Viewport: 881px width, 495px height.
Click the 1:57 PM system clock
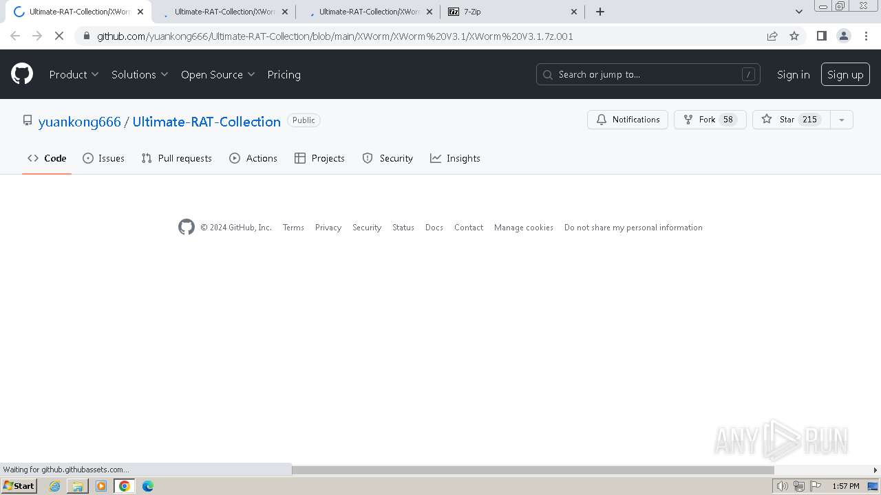846,486
